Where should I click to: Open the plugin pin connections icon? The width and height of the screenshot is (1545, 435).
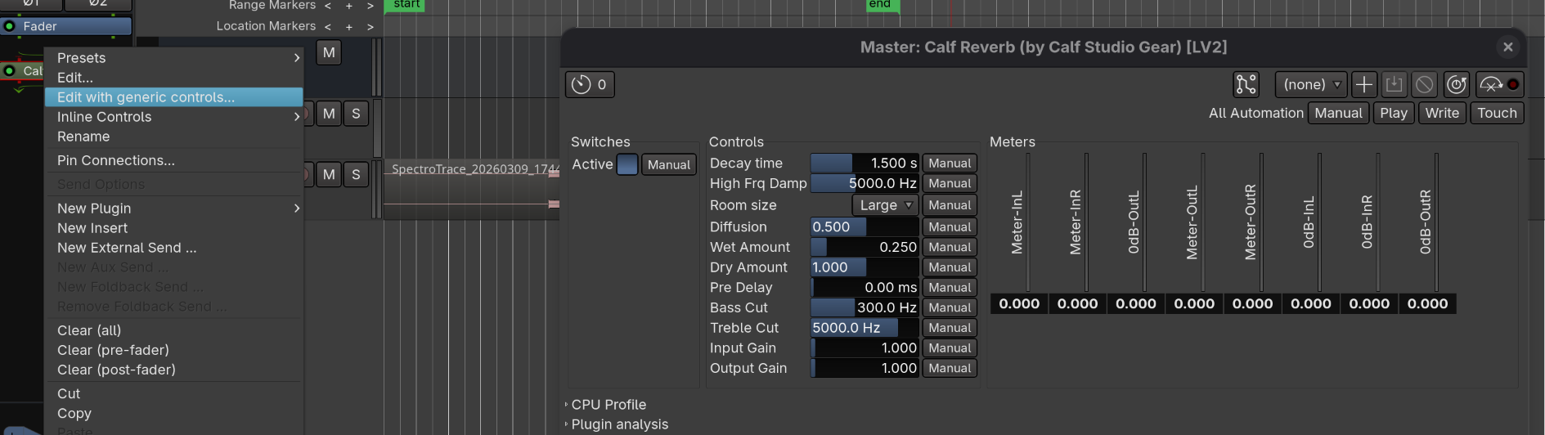click(x=1246, y=84)
